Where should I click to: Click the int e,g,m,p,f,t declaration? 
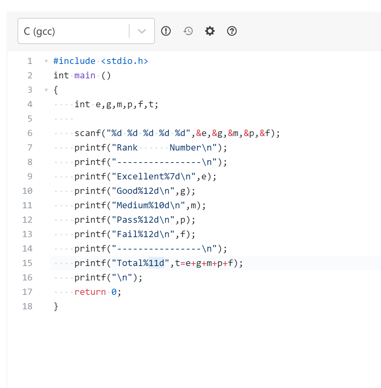tap(116, 104)
